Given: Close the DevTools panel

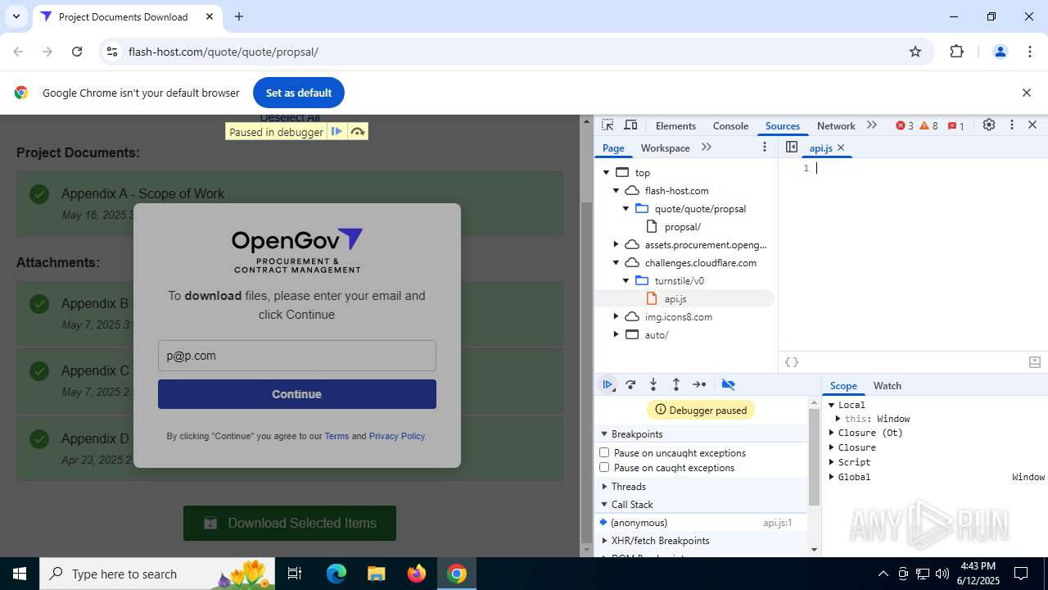Looking at the screenshot, I should coord(1032,125).
